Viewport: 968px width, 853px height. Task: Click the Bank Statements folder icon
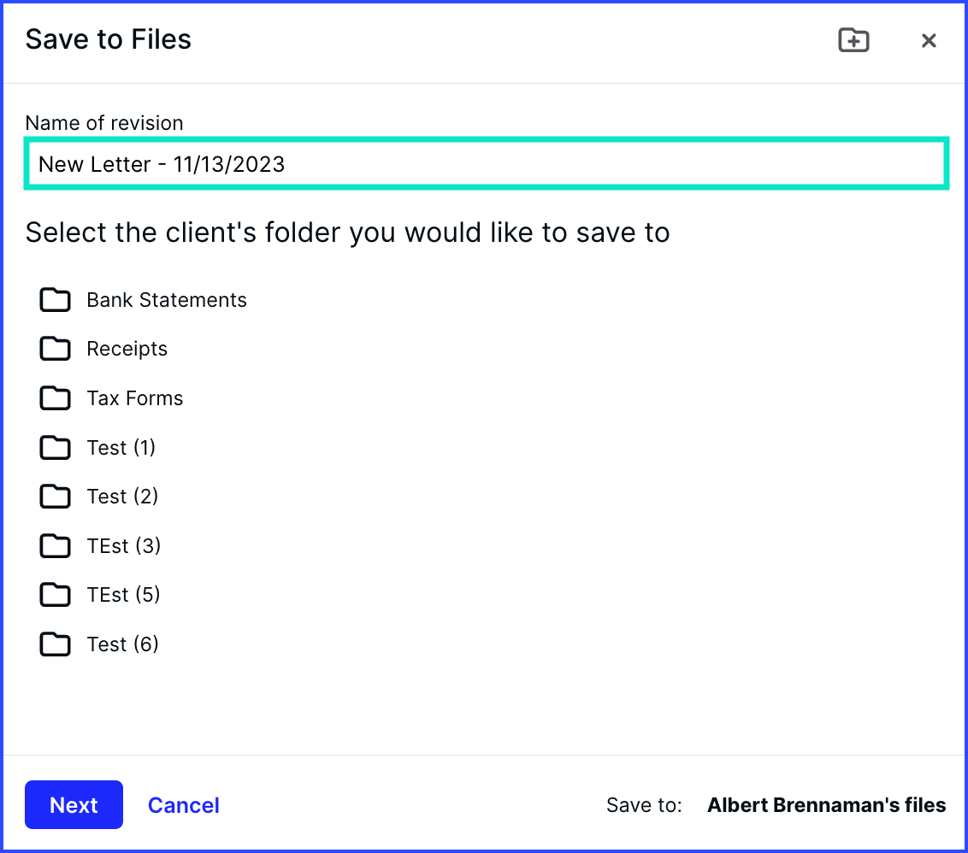click(x=56, y=300)
